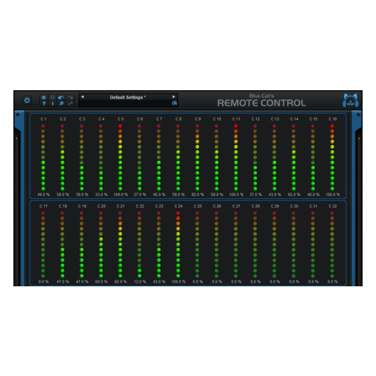Click the C 9 LED meter column
The height and width of the screenshot is (376, 376).
[x=197, y=157]
